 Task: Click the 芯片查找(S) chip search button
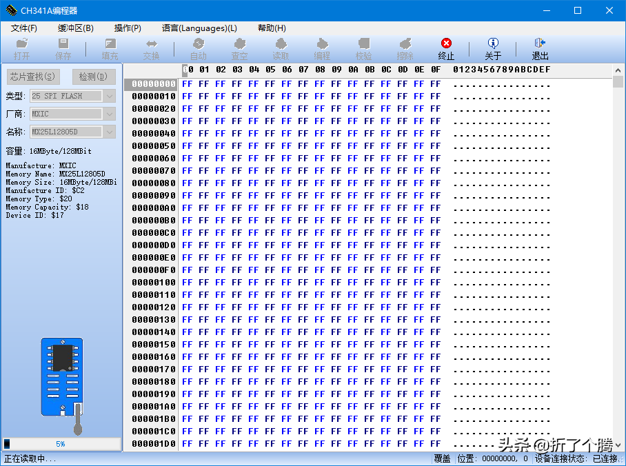point(33,77)
